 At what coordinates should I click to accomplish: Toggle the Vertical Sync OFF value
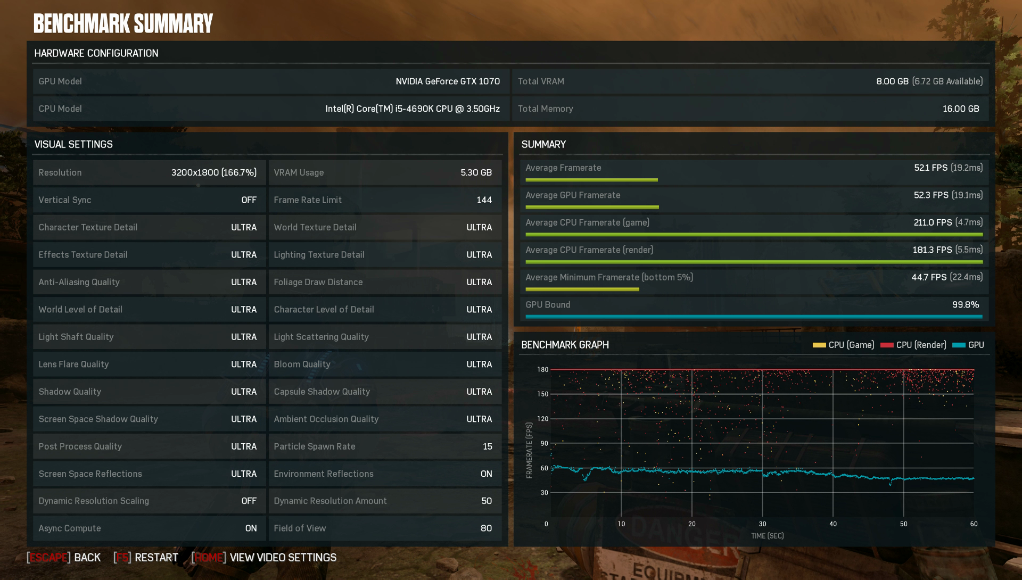249,200
